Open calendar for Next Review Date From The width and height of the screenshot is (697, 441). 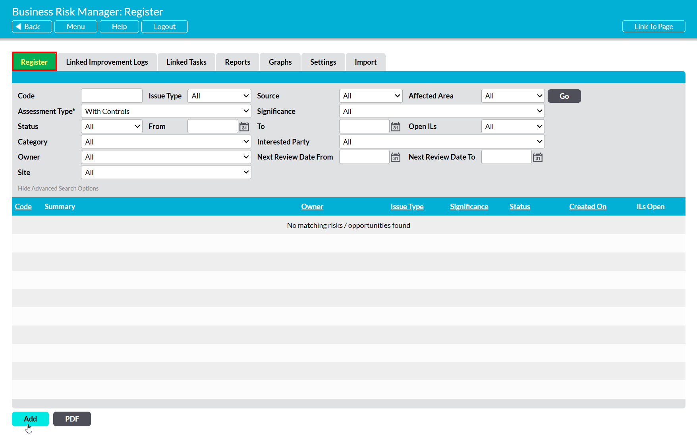[x=396, y=157]
